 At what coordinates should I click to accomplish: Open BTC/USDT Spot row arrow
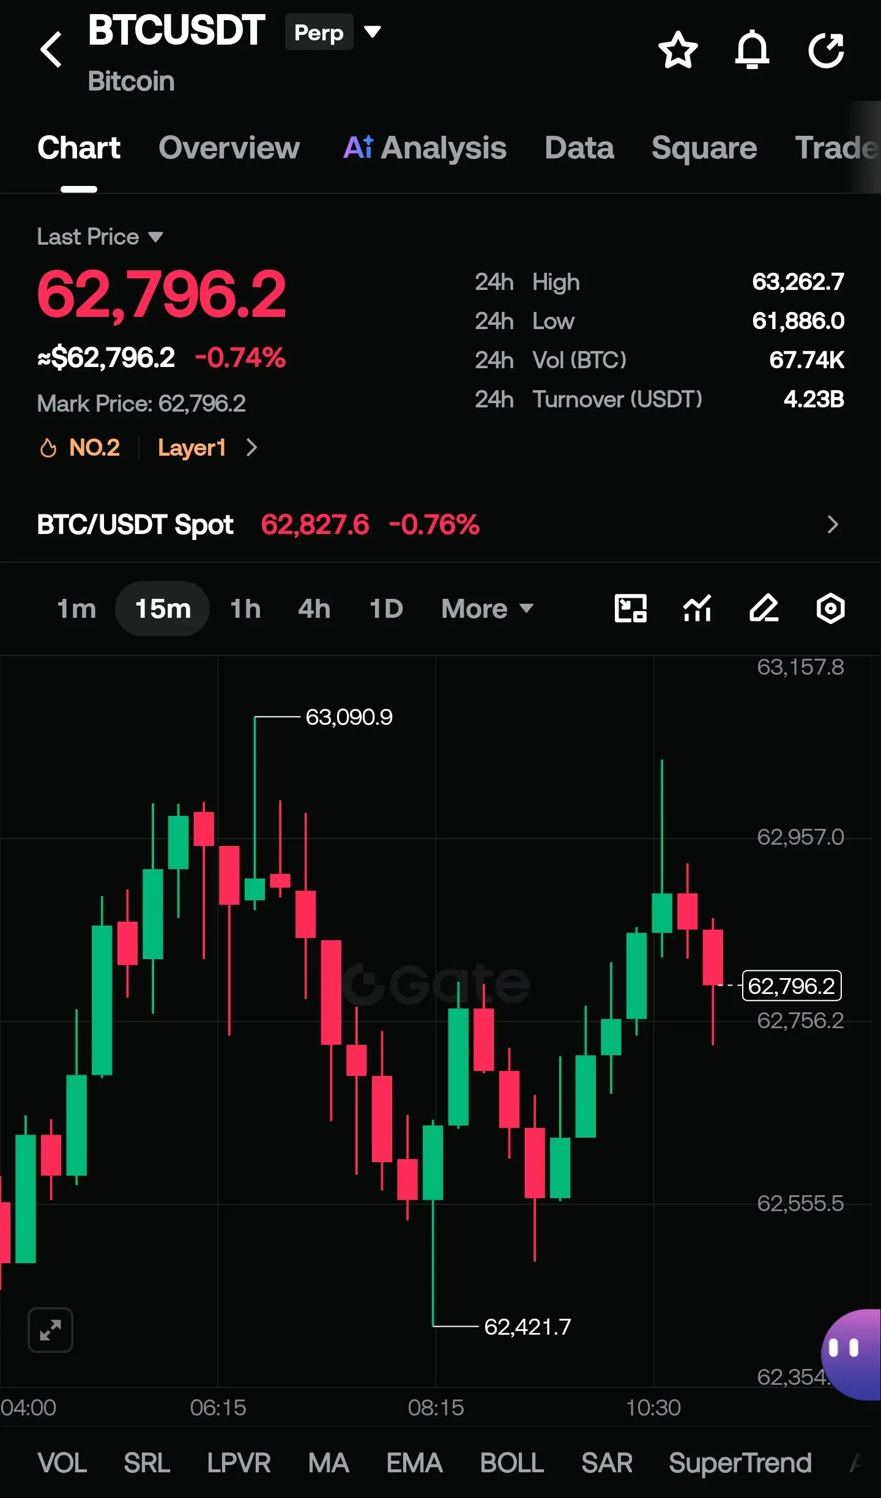point(833,524)
